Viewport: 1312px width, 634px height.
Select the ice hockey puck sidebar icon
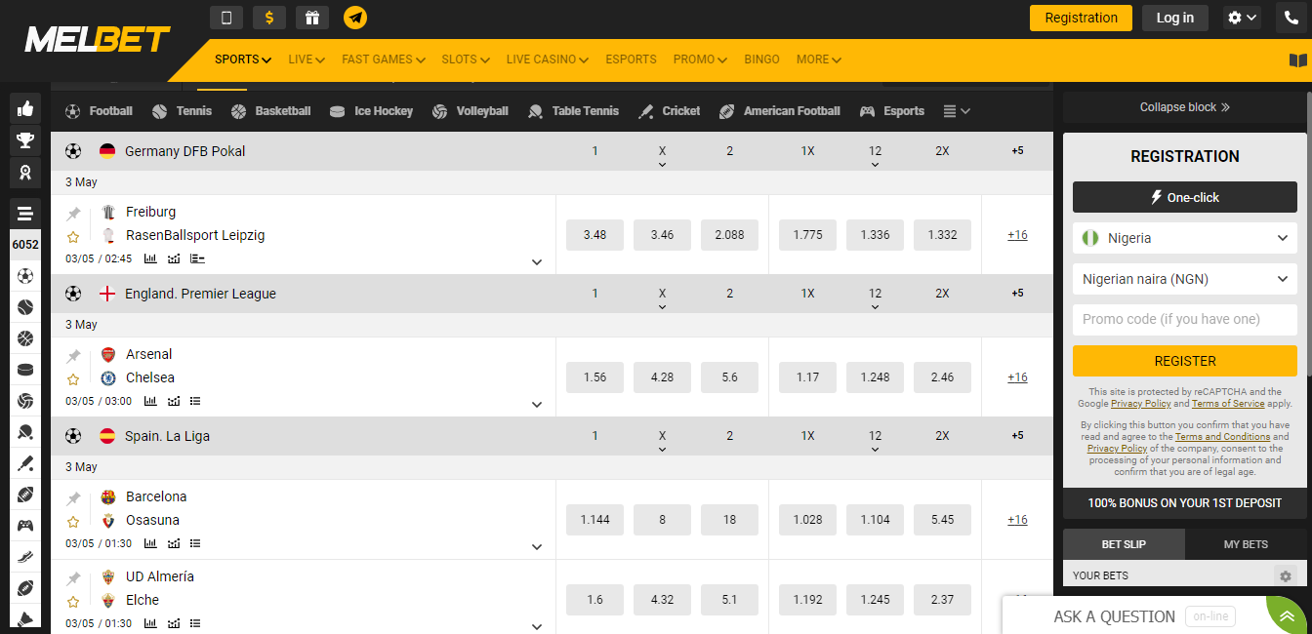25,370
